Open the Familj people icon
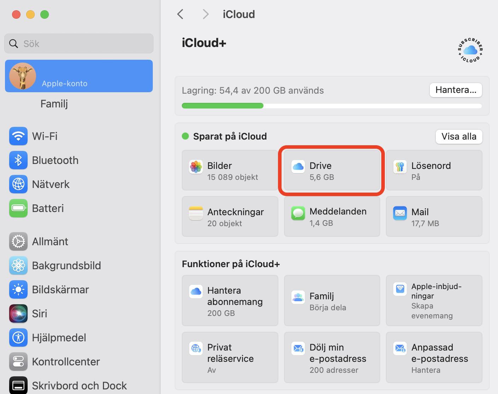This screenshot has width=498, height=394. pos(298,297)
